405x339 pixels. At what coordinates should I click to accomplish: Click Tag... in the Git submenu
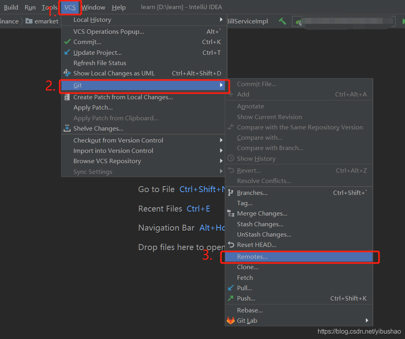tap(299, 203)
